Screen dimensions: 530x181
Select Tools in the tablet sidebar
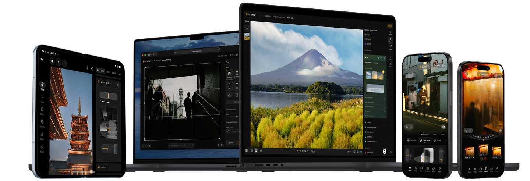(x=43, y=86)
